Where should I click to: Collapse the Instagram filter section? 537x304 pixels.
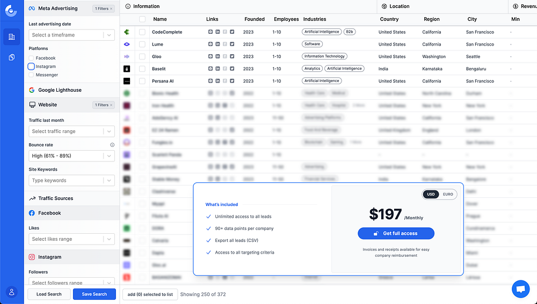[72, 257]
